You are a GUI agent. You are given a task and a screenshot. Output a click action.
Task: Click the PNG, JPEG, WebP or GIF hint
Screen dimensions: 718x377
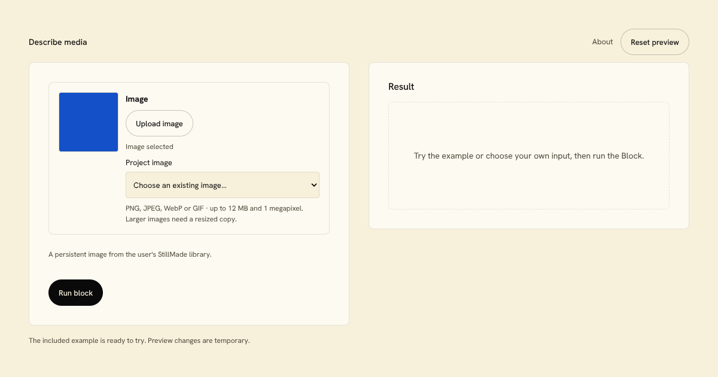[214, 208]
